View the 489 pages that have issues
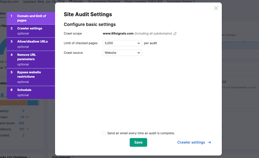 pos(21,123)
